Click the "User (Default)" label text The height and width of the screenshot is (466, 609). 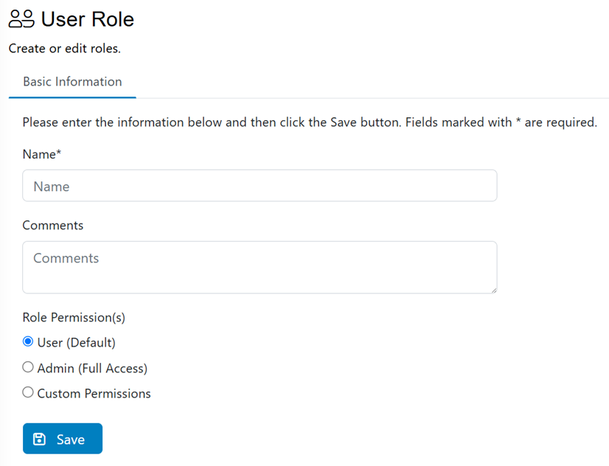(x=77, y=343)
